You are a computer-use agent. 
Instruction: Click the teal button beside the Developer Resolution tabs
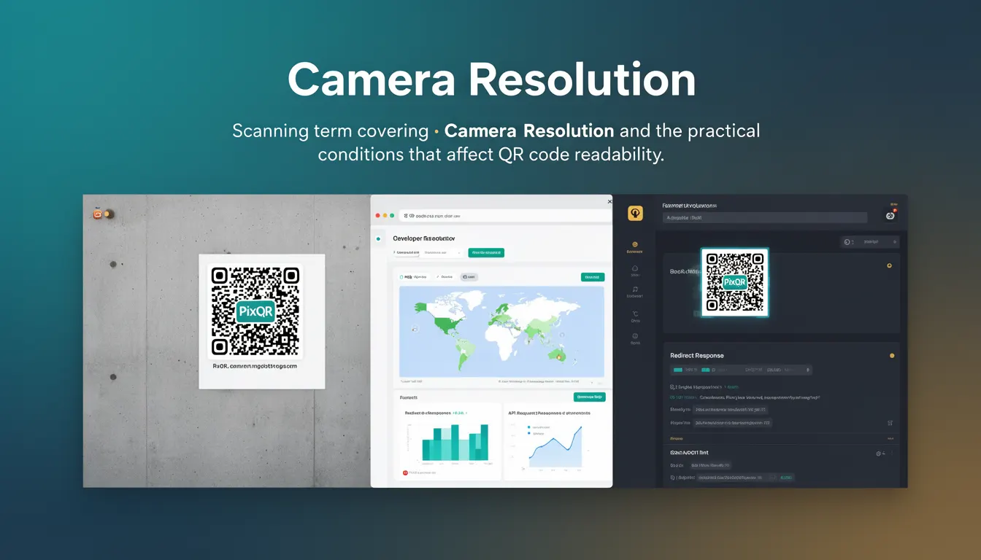click(x=486, y=252)
